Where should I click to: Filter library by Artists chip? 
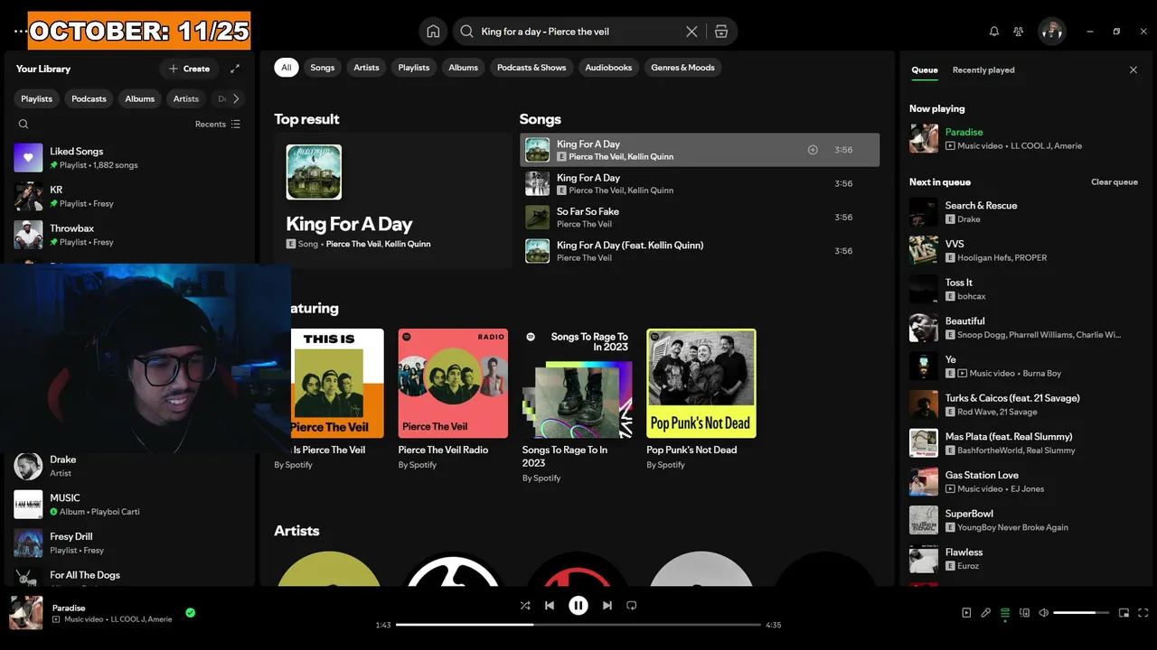(186, 99)
